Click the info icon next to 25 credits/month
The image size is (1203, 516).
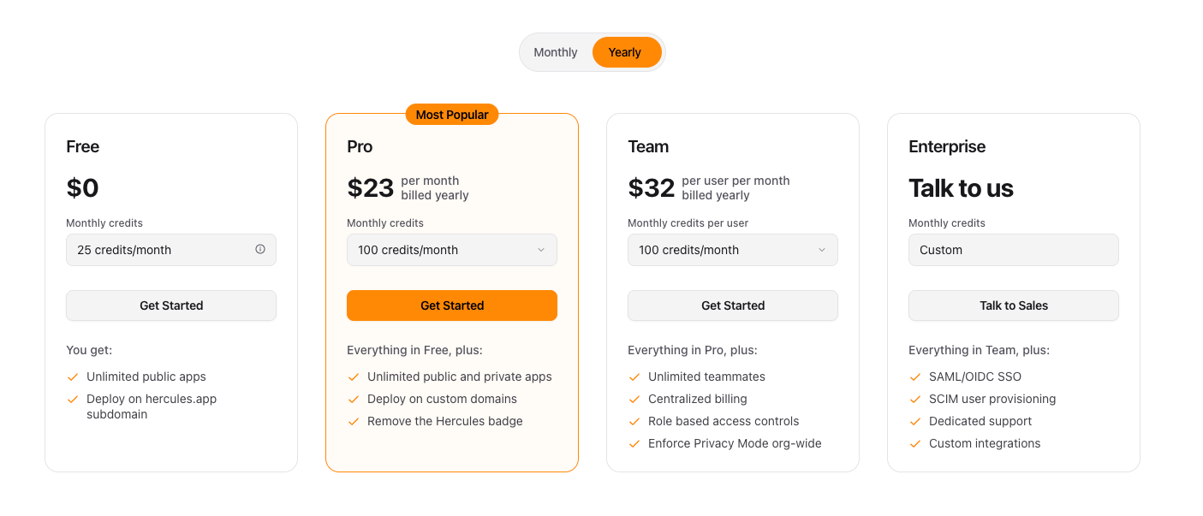pyautogui.click(x=260, y=249)
